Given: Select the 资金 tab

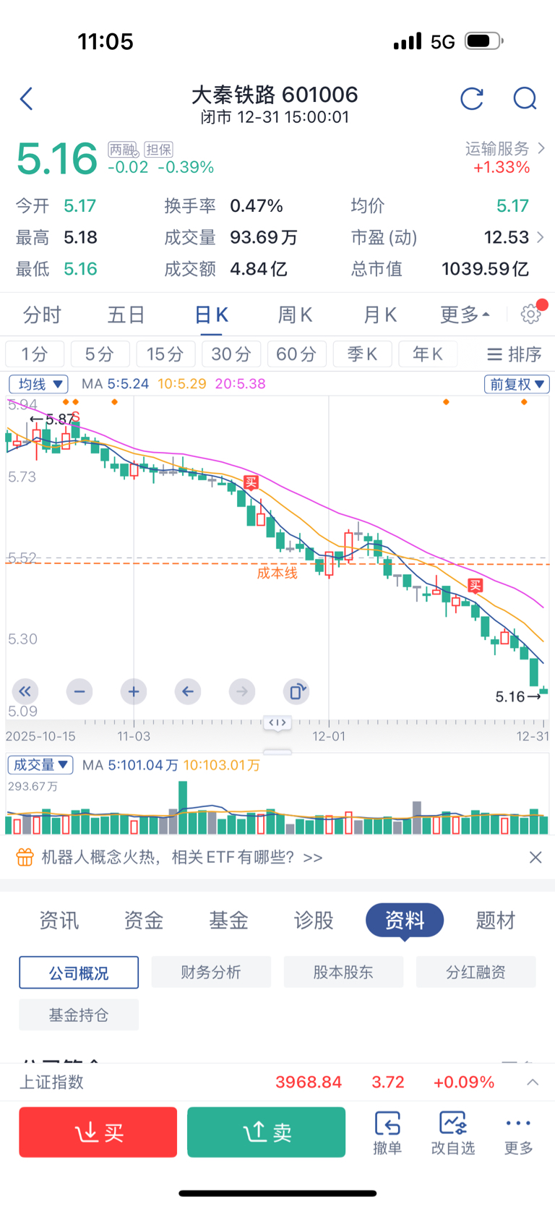Looking at the screenshot, I should click(144, 920).
